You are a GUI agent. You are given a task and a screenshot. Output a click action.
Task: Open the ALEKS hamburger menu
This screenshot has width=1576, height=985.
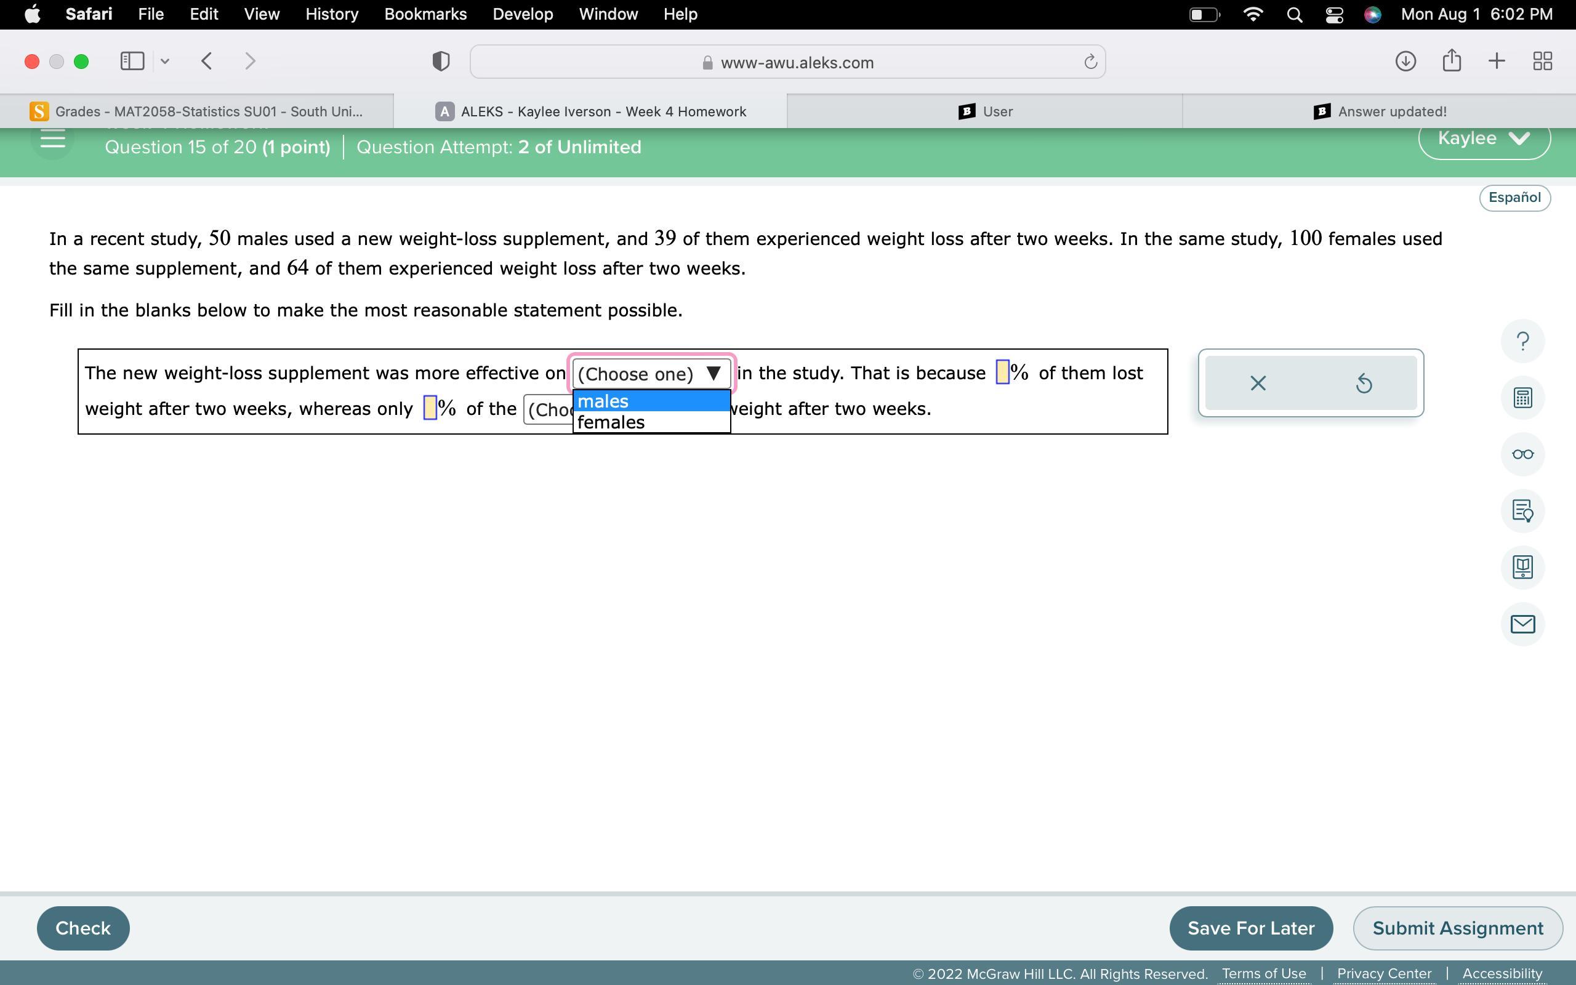pos(53,139)
